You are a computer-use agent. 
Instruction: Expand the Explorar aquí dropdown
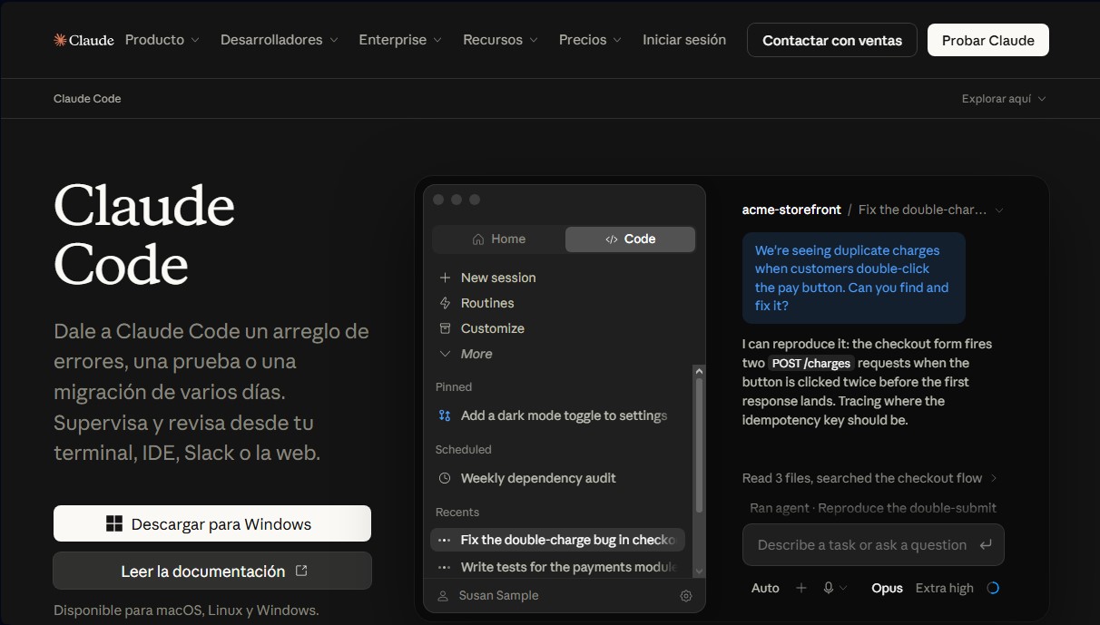[1004, 99]
